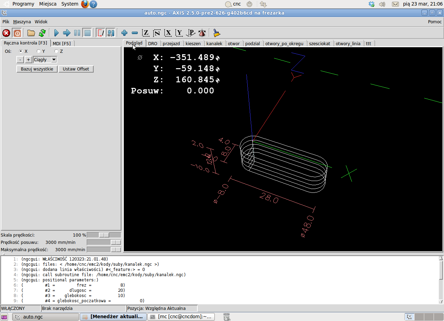Open the podzial tab
444x321 pixels.
(x=253, y=43)
